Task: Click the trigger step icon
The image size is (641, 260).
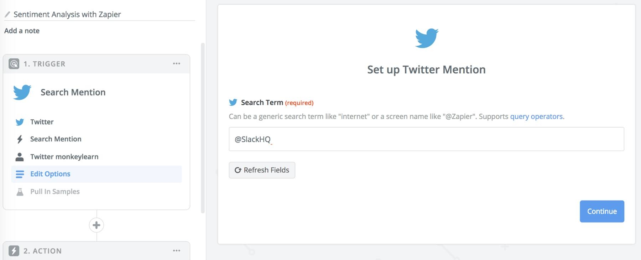Action: tap(14, 64)
